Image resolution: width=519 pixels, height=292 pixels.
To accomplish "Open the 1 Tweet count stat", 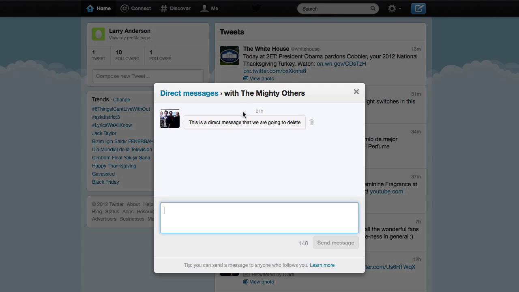I will (99, 55).
